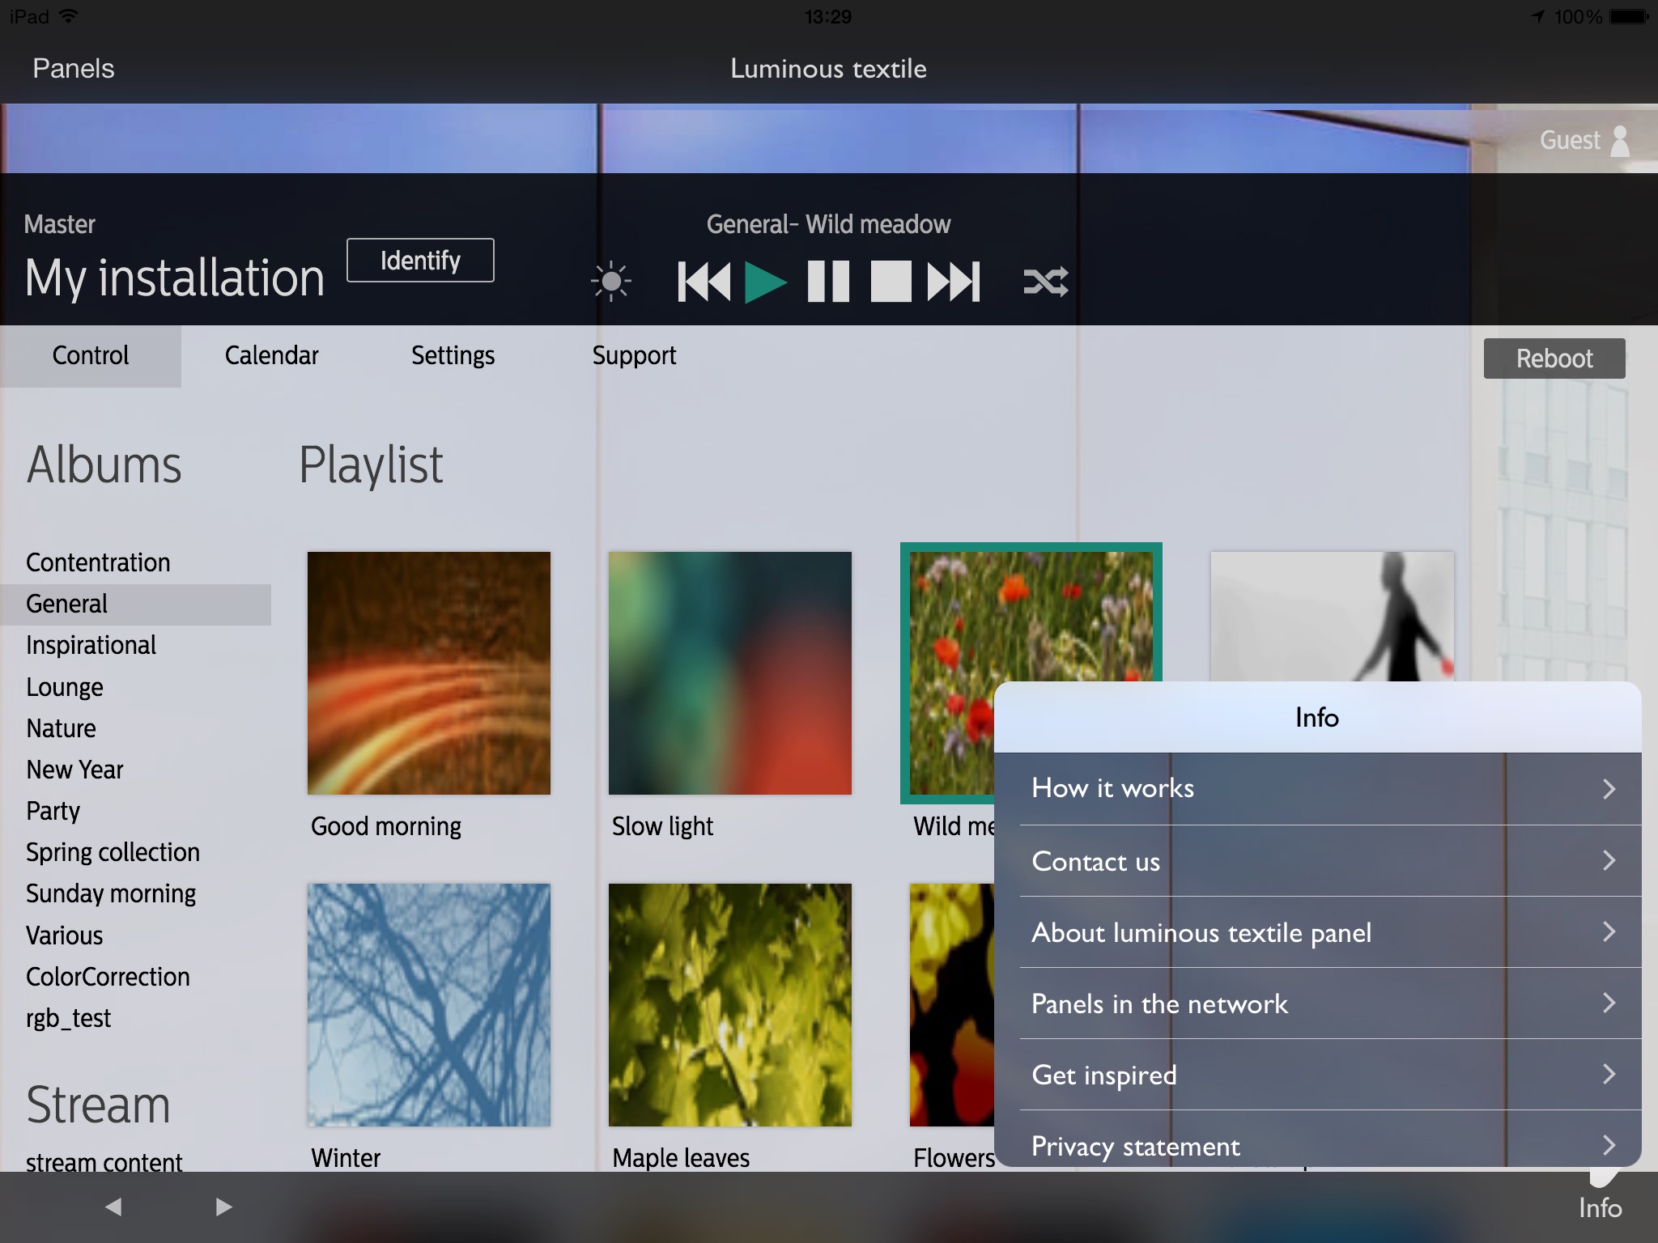This screenshot has height=1243, width=1658.
Task: Tap the Guest user icon
Action: (1619, 141)
